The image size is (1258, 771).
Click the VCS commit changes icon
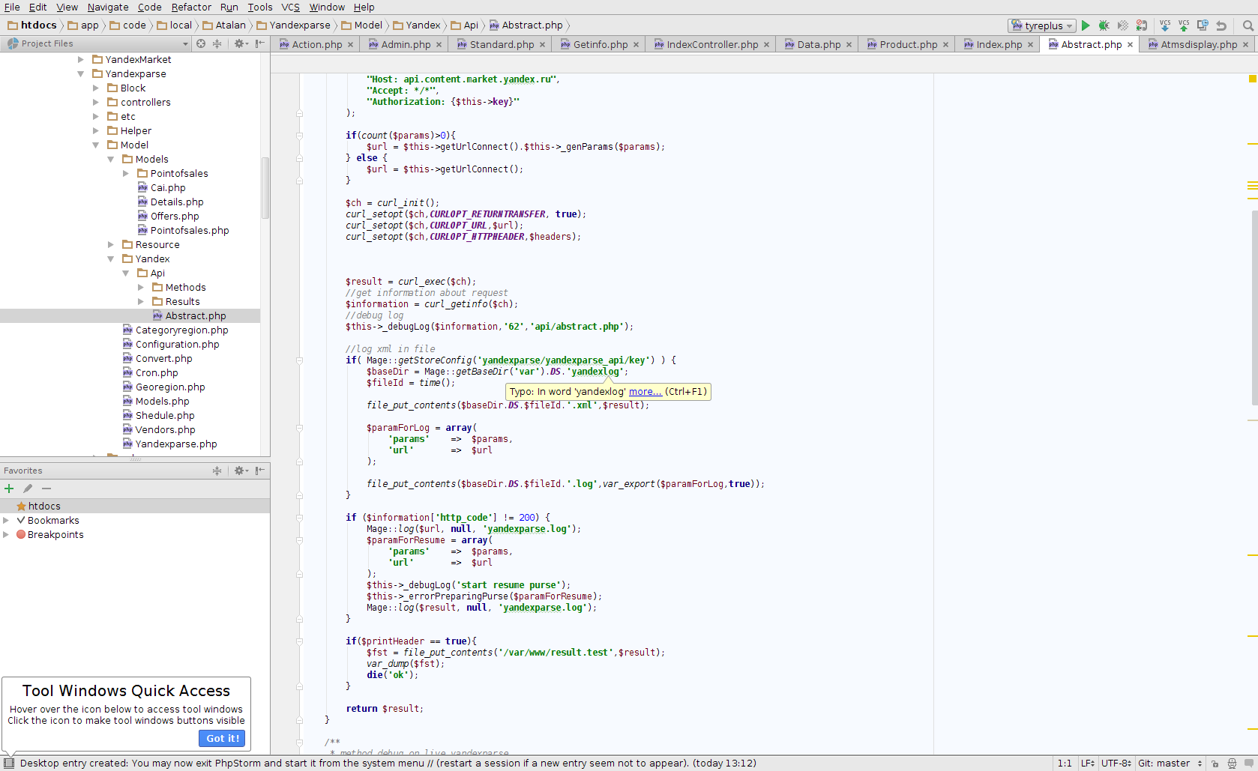(1184, 25)
